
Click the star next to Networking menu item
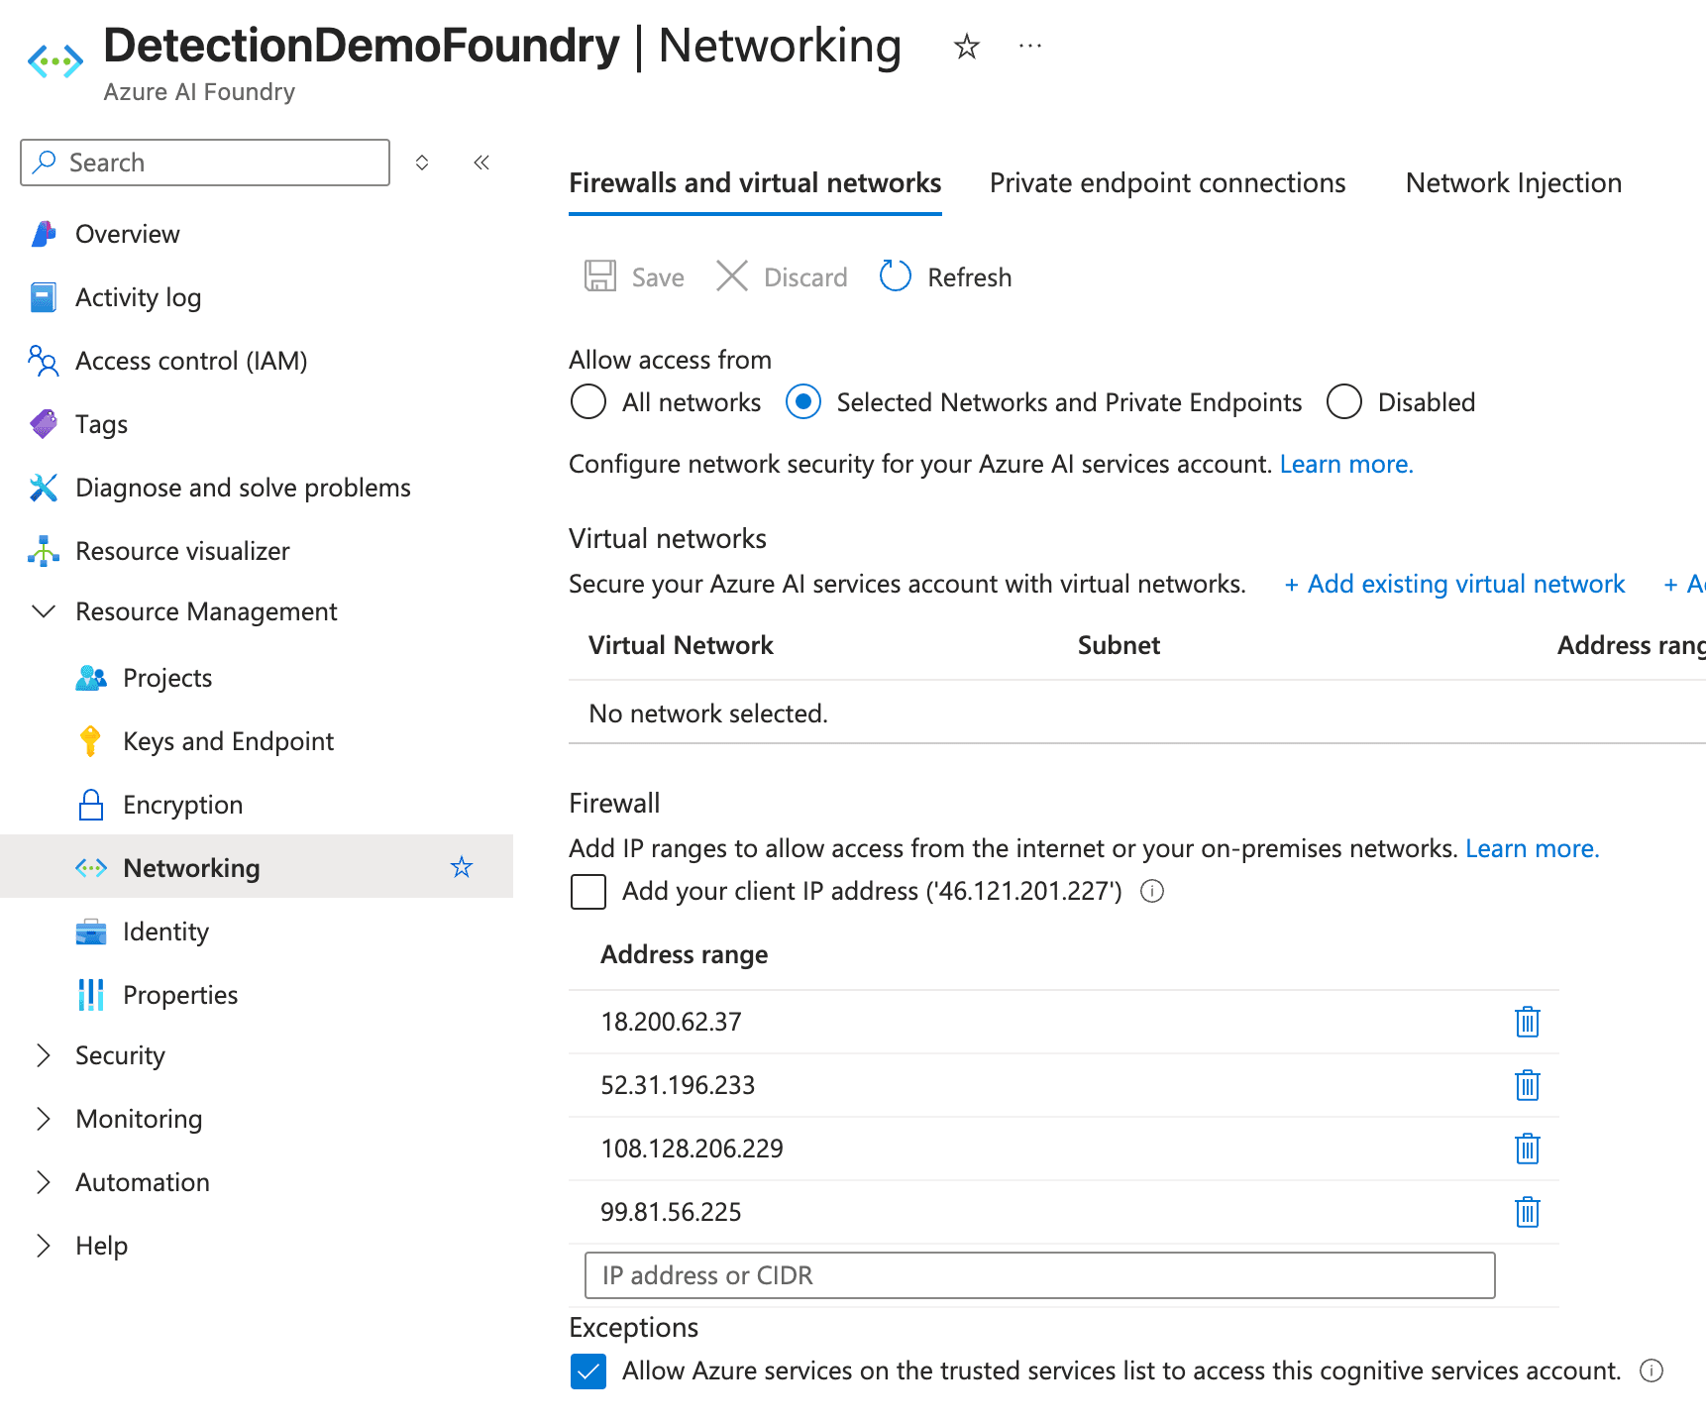(x=462, y=868)
